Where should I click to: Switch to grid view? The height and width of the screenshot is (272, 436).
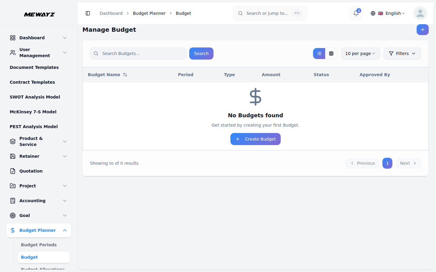click(331, 53)
